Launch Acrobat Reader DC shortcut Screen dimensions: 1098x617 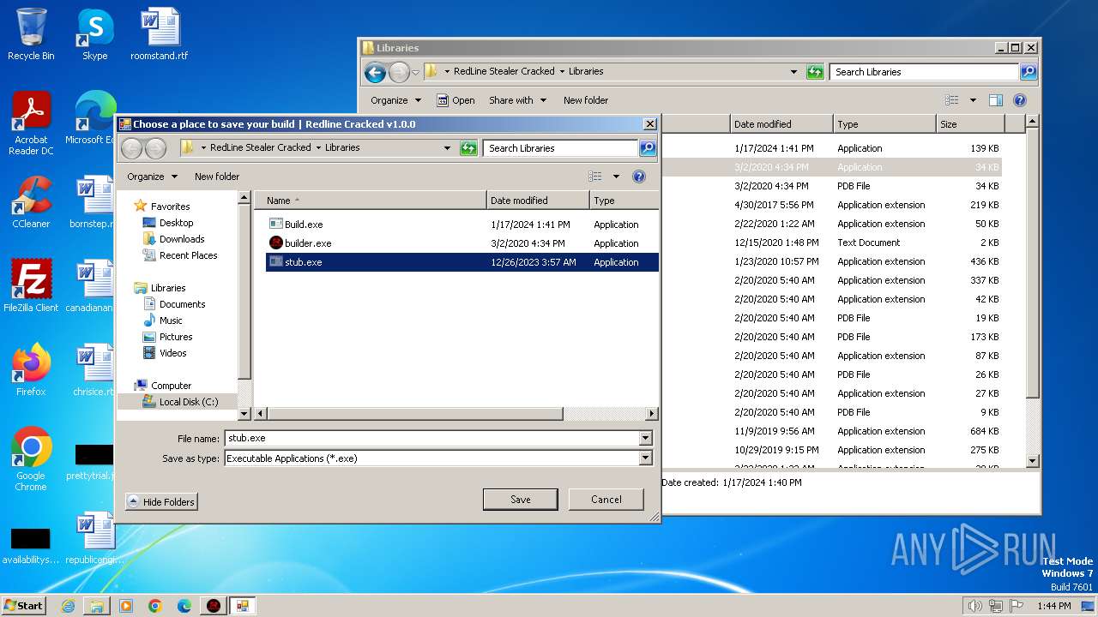pyautogui.click(x=31, y=123)
